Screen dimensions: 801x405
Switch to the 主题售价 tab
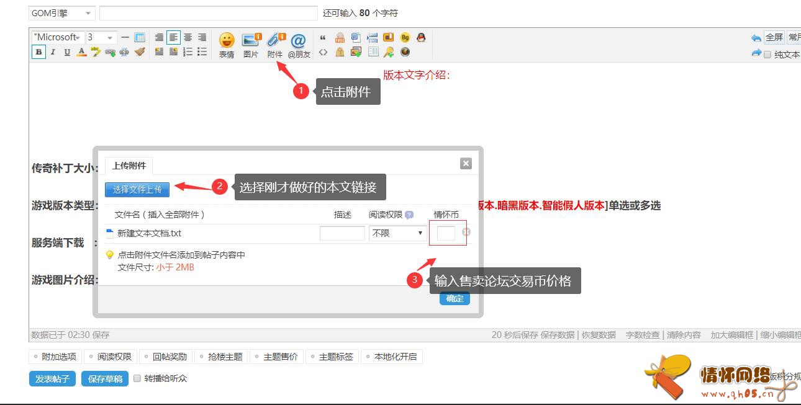click(x=276, y=357)
